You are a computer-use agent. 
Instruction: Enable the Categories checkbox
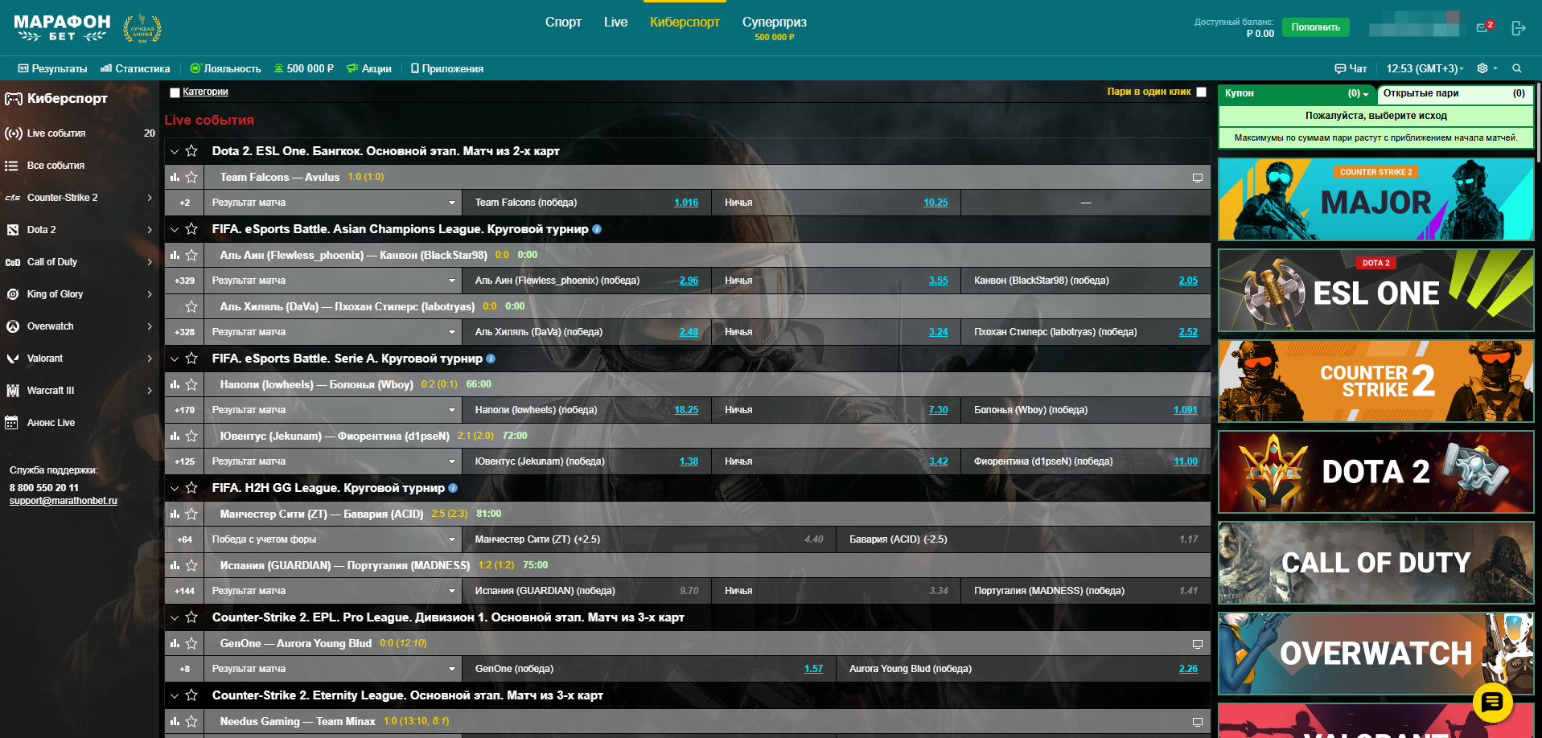[175, 92]
